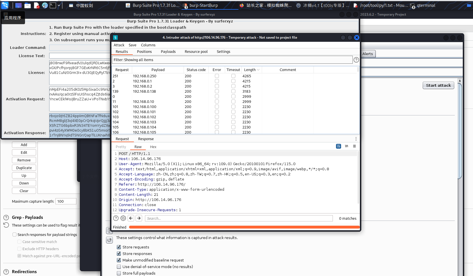The image size is (473, 276).
Task: Go to next search match arrow
Action: (139, 218)
